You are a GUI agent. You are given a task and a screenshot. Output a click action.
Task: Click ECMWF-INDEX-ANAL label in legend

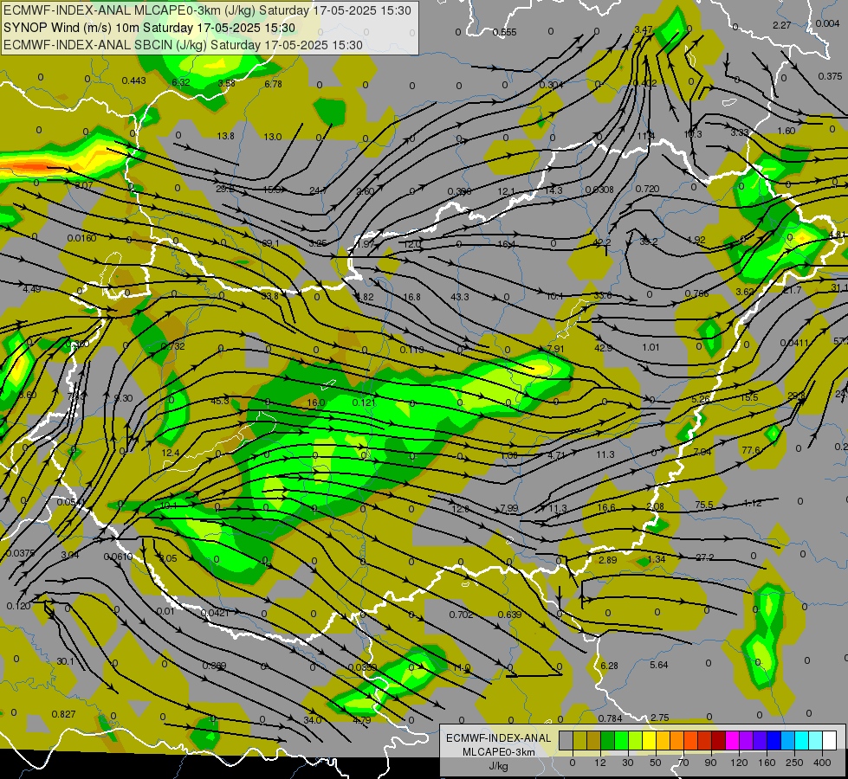[498, 738]
